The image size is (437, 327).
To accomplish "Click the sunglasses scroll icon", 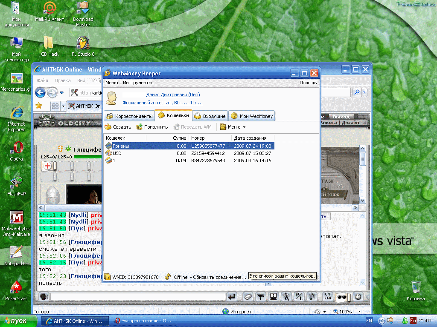I will [343, 297].
